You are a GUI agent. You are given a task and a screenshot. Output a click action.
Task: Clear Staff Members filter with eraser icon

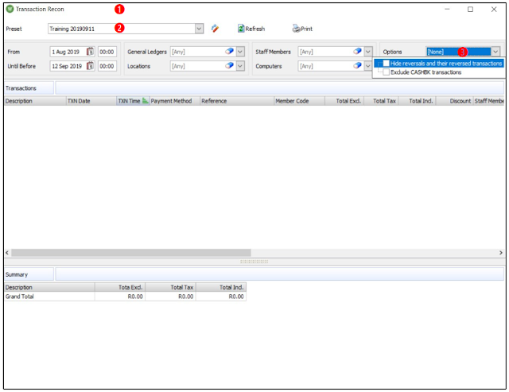coord(357,51)
